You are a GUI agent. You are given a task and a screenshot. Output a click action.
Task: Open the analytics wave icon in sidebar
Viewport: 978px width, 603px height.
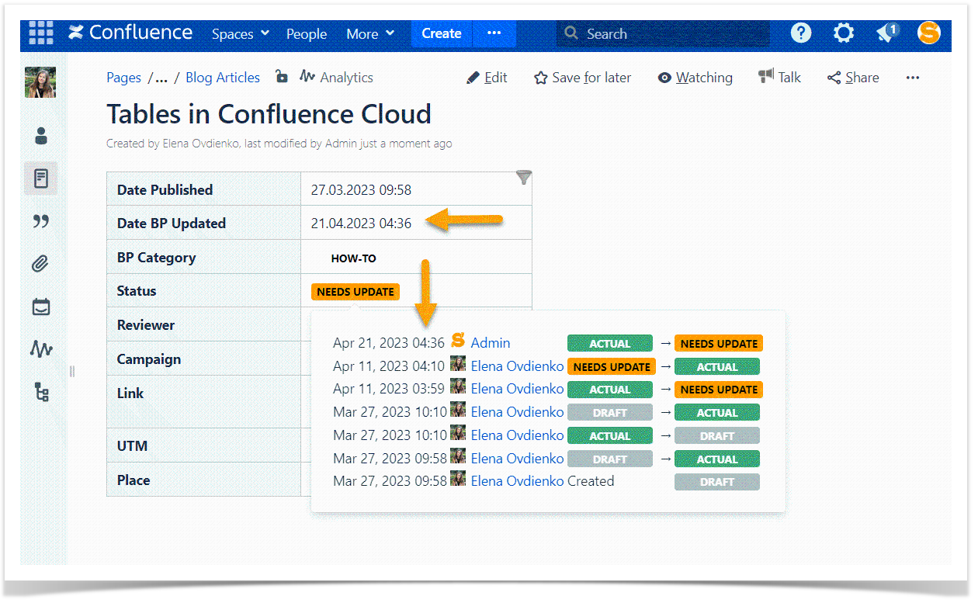[x=41, y=349]
